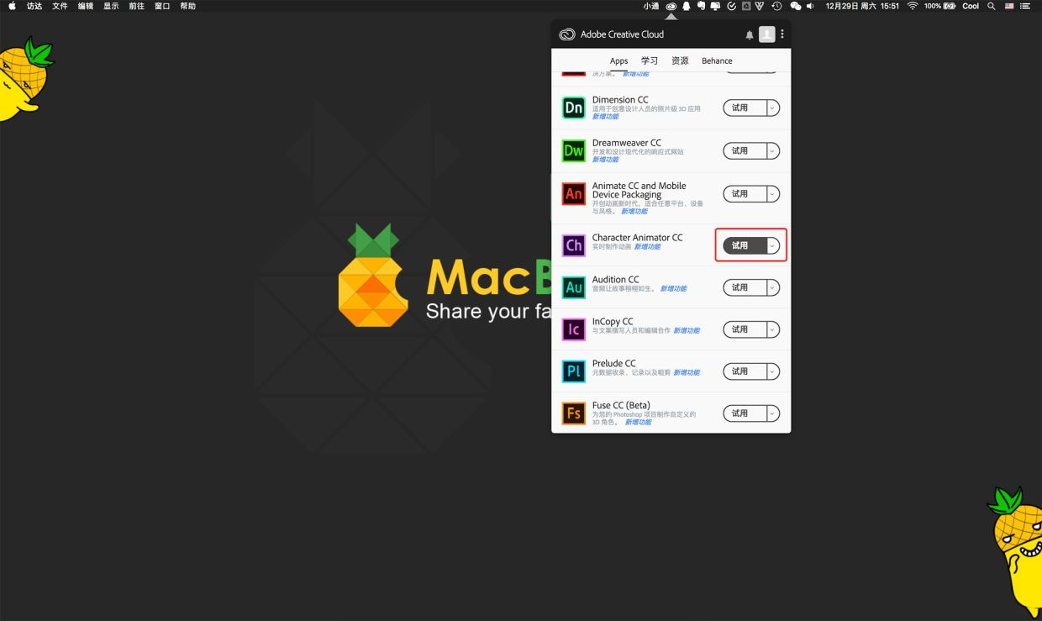Click 试用 for Dreamweaver CC
1042x621 pixels.
pyautogui.click(x=745, y=150)
